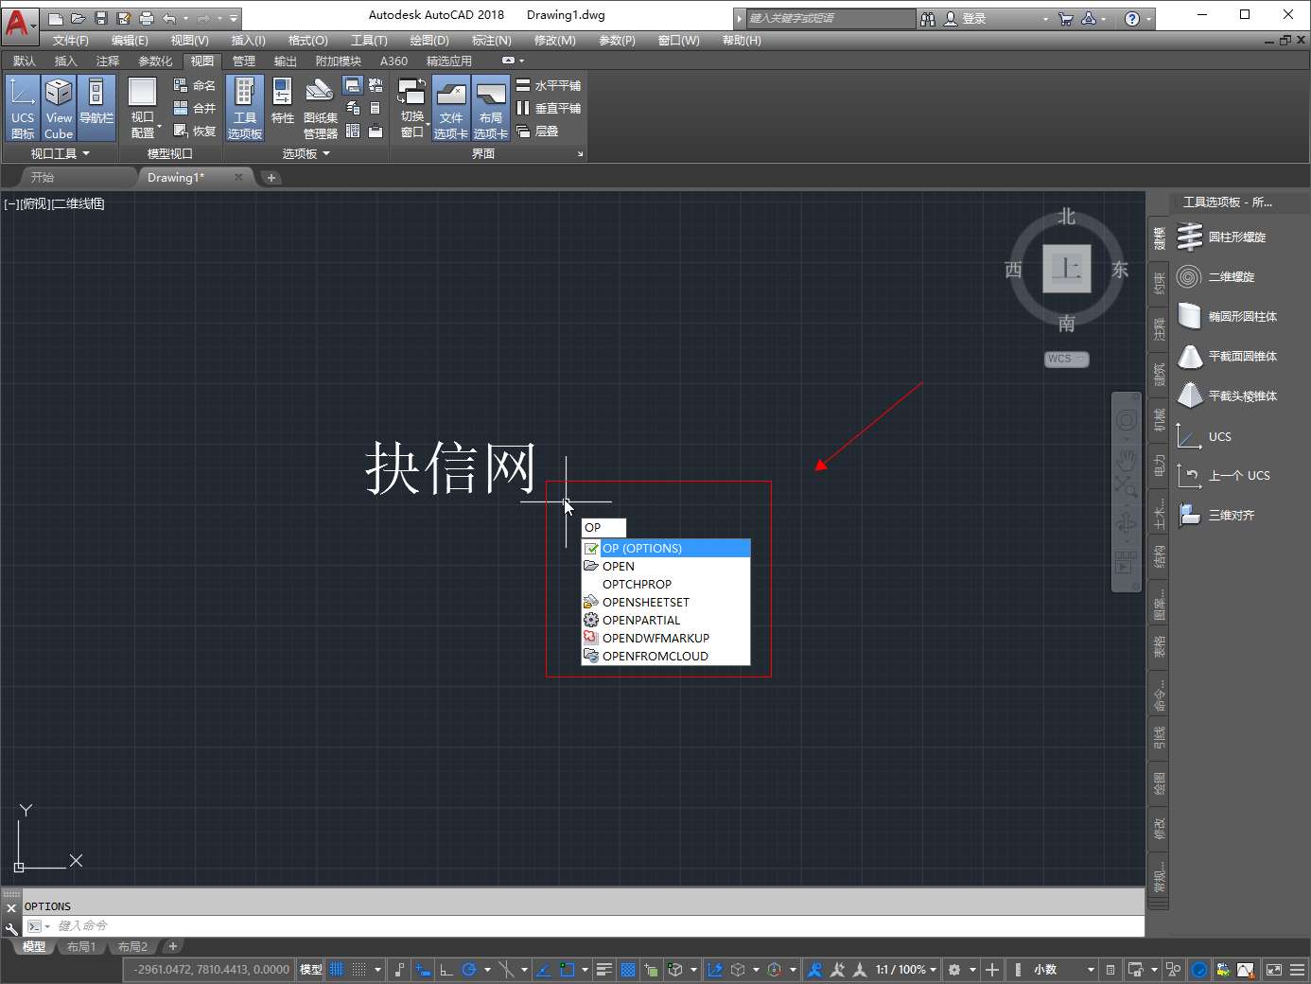Switch to the 注释 ribbon tab

(107, 61)
